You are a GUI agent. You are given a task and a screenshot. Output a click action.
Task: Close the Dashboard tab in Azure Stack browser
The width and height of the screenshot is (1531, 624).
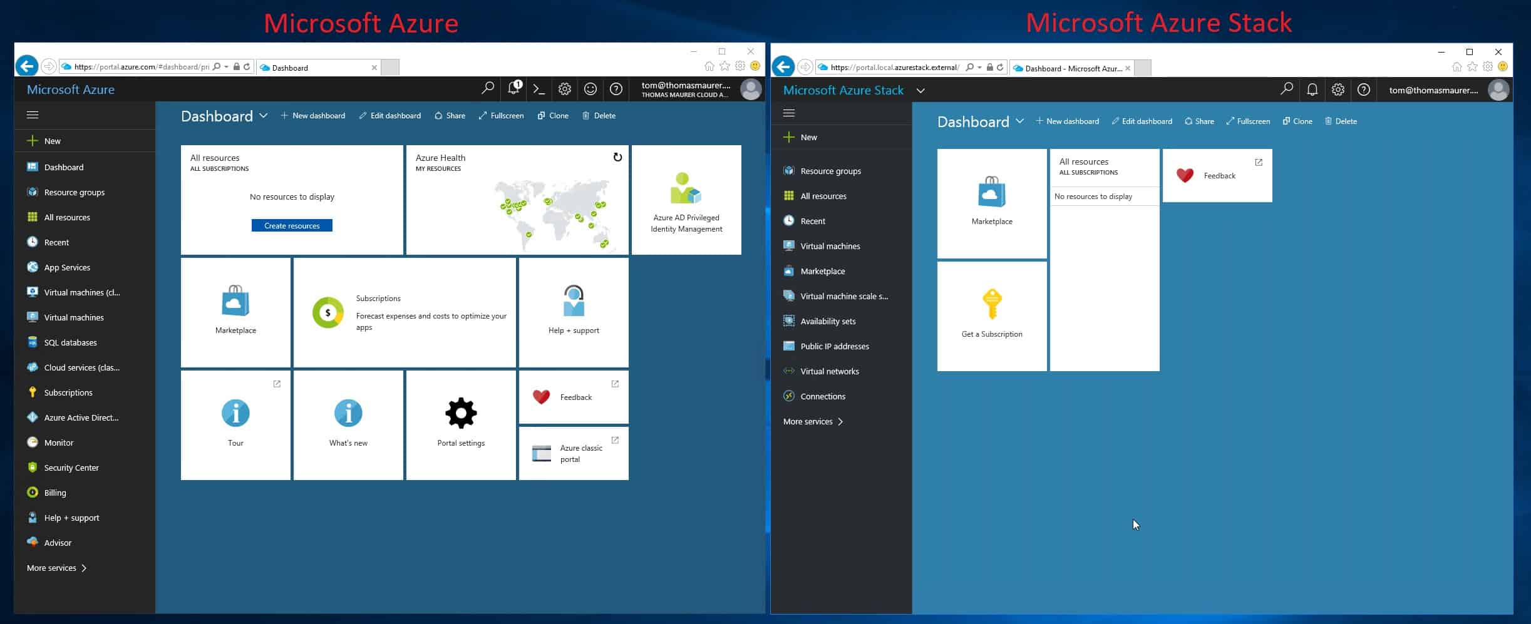coord(1128,68)
